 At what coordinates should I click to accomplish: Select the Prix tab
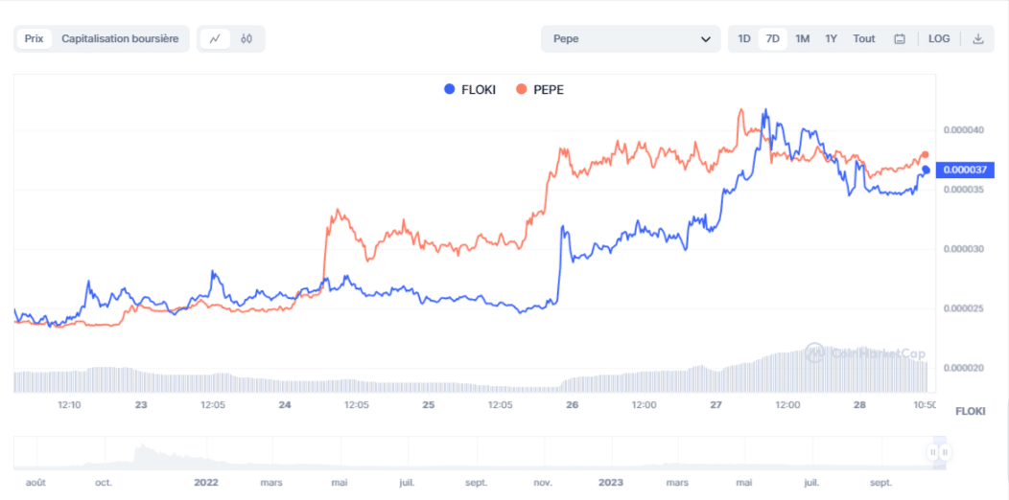[34, 39]
